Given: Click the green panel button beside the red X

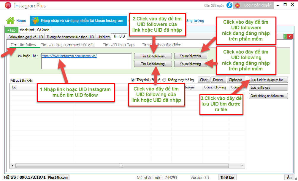Looking at the screenshot, I should click(x=285, y=36).
